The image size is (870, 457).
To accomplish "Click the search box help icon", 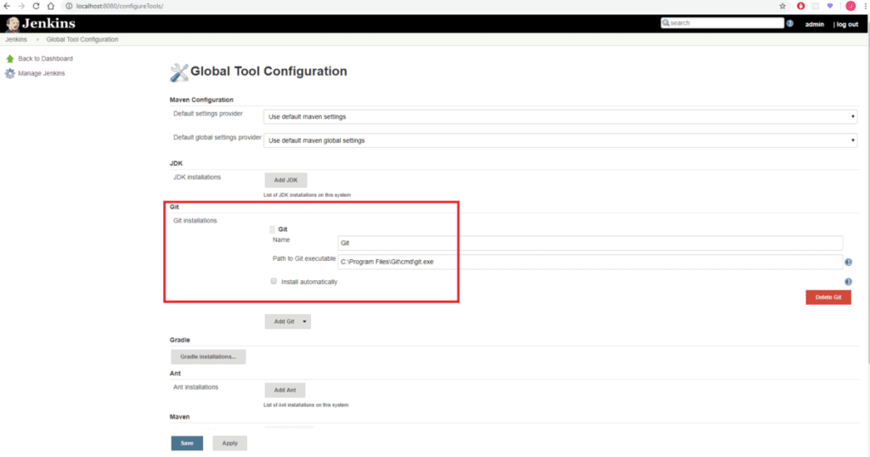I will tap(789, 24).
